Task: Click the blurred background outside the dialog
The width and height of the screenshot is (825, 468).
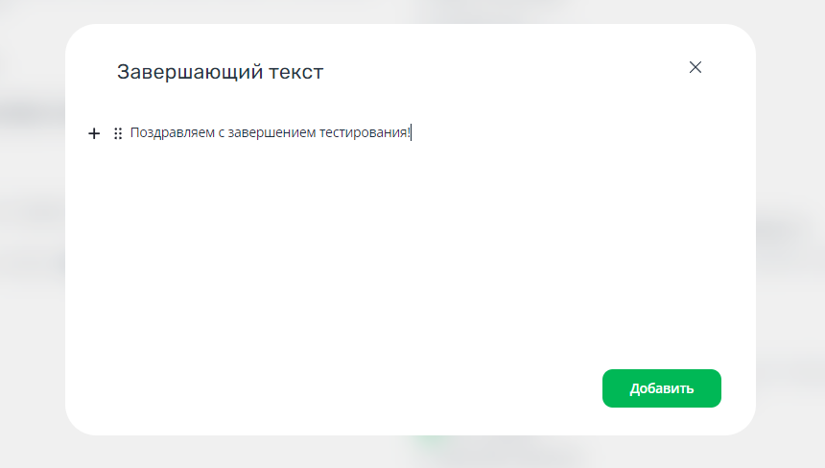Action: pyautogui.click(x=32, y=237)
